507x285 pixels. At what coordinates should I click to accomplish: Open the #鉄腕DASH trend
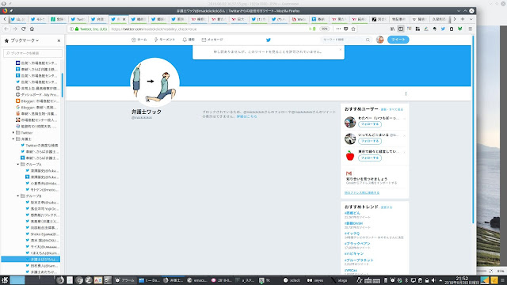coord(353,223)
